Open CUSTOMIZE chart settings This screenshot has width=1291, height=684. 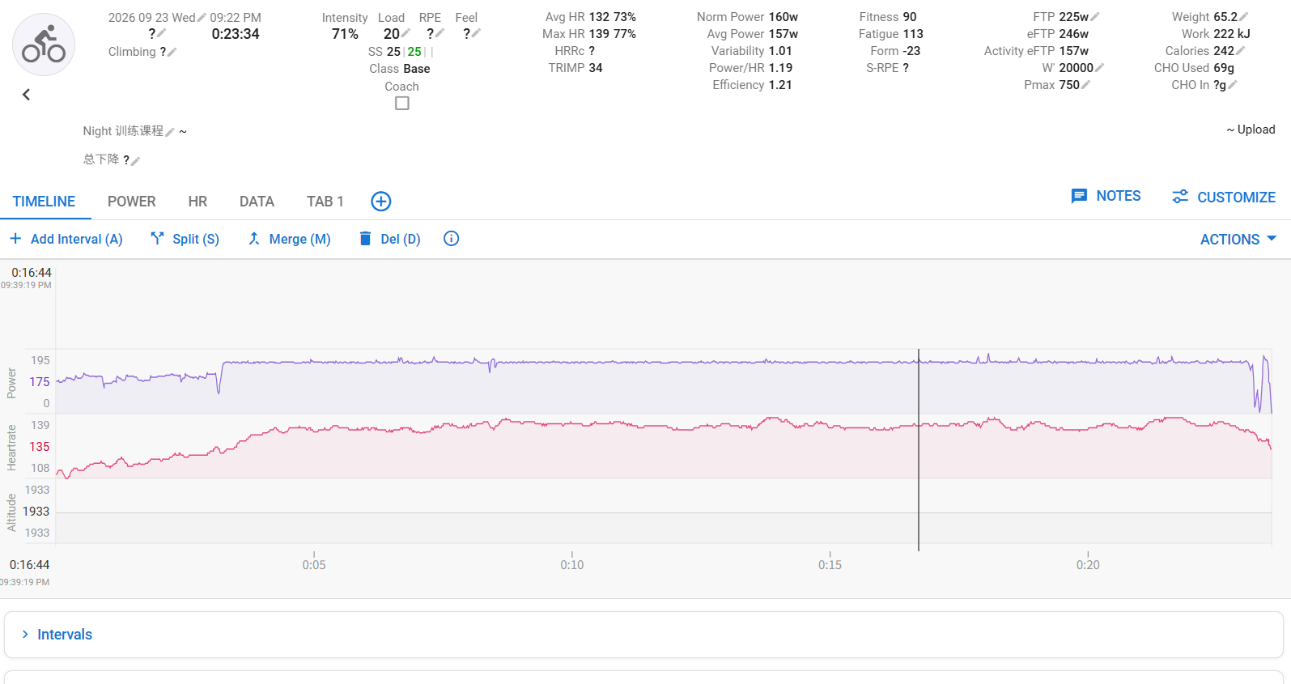coord(1224,197)
